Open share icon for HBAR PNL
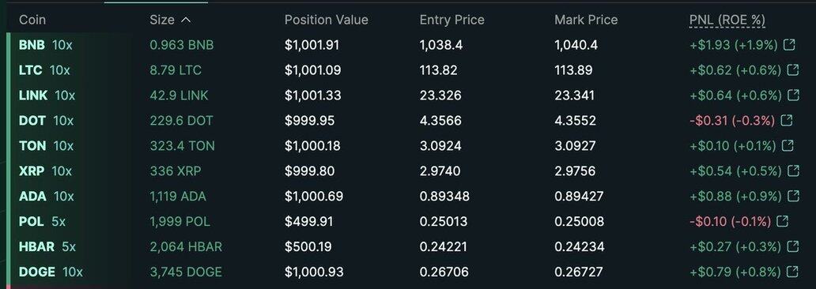The image size is (816, 289). pyautogui.click(x=792, y=246)
